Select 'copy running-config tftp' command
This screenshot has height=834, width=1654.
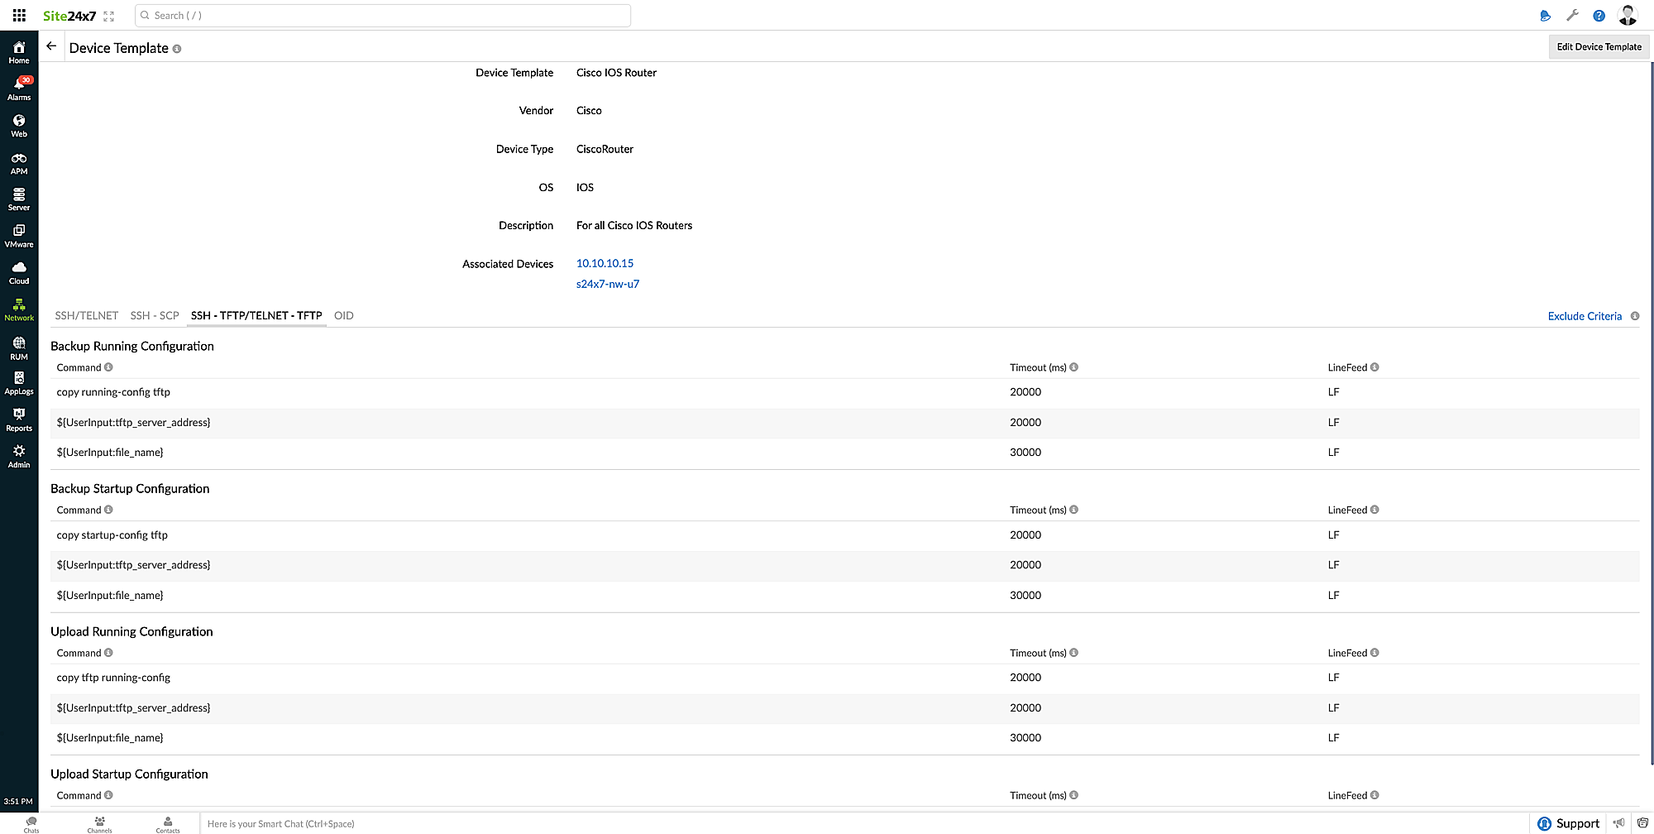click(113, 392)
